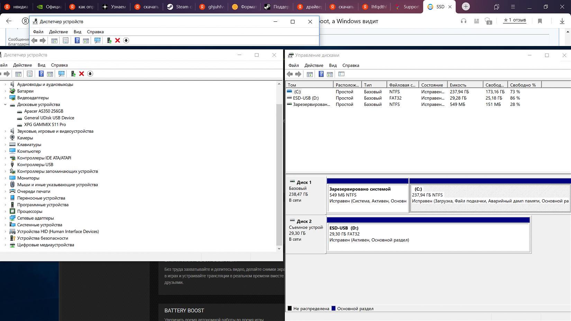Open the "1 отзыв" reviews link
Screen dimensions: 571x321
(515, 20)
